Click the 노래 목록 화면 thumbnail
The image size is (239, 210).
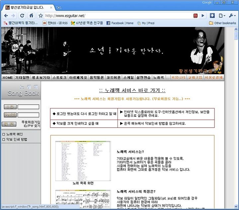coord(83,161)
